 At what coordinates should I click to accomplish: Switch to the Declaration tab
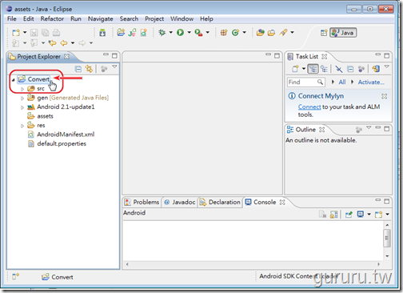[221, 203]
